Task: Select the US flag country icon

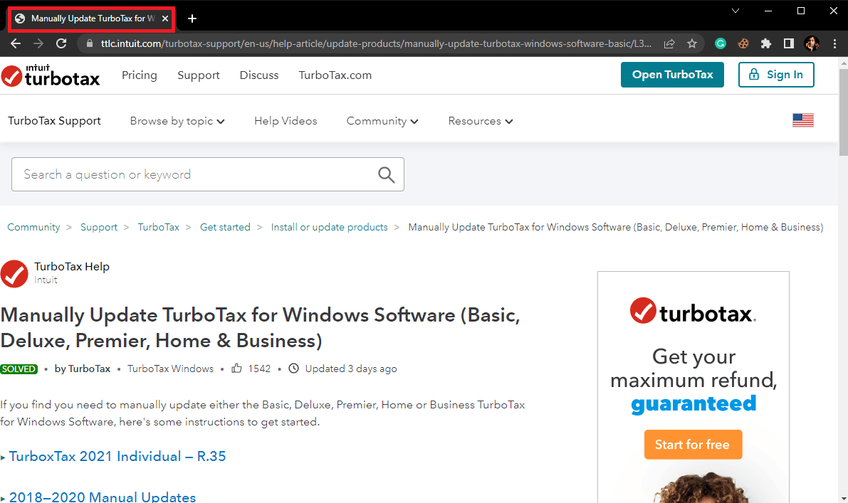Action: [803, 120]
